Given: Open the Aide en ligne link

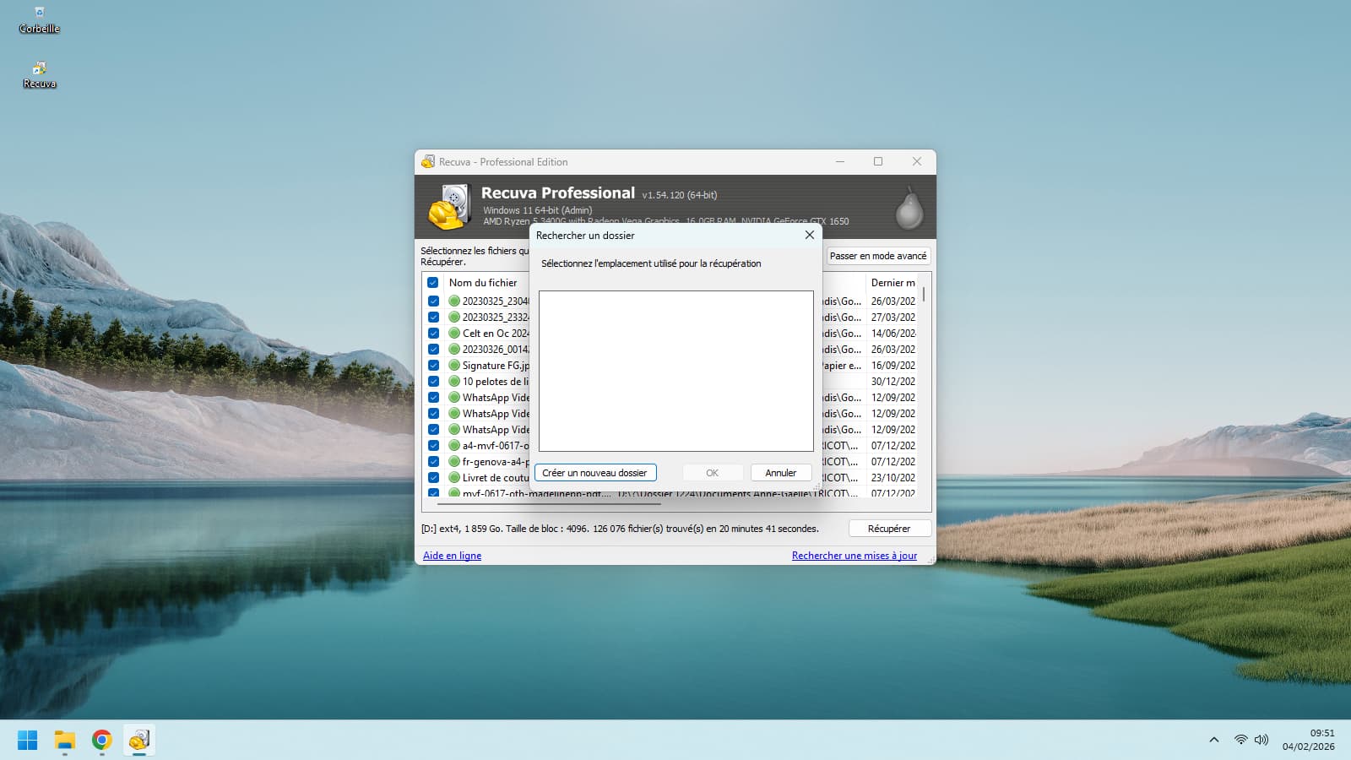Looking at the screenshot, I should (452, 556).
